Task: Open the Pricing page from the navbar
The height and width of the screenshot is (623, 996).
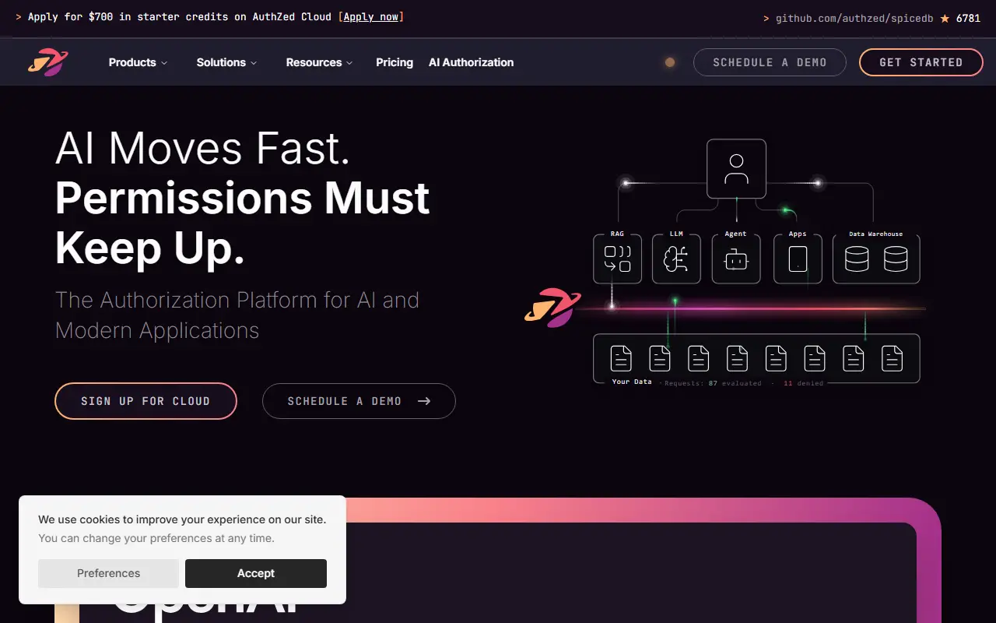Action: tap(395, 62)
